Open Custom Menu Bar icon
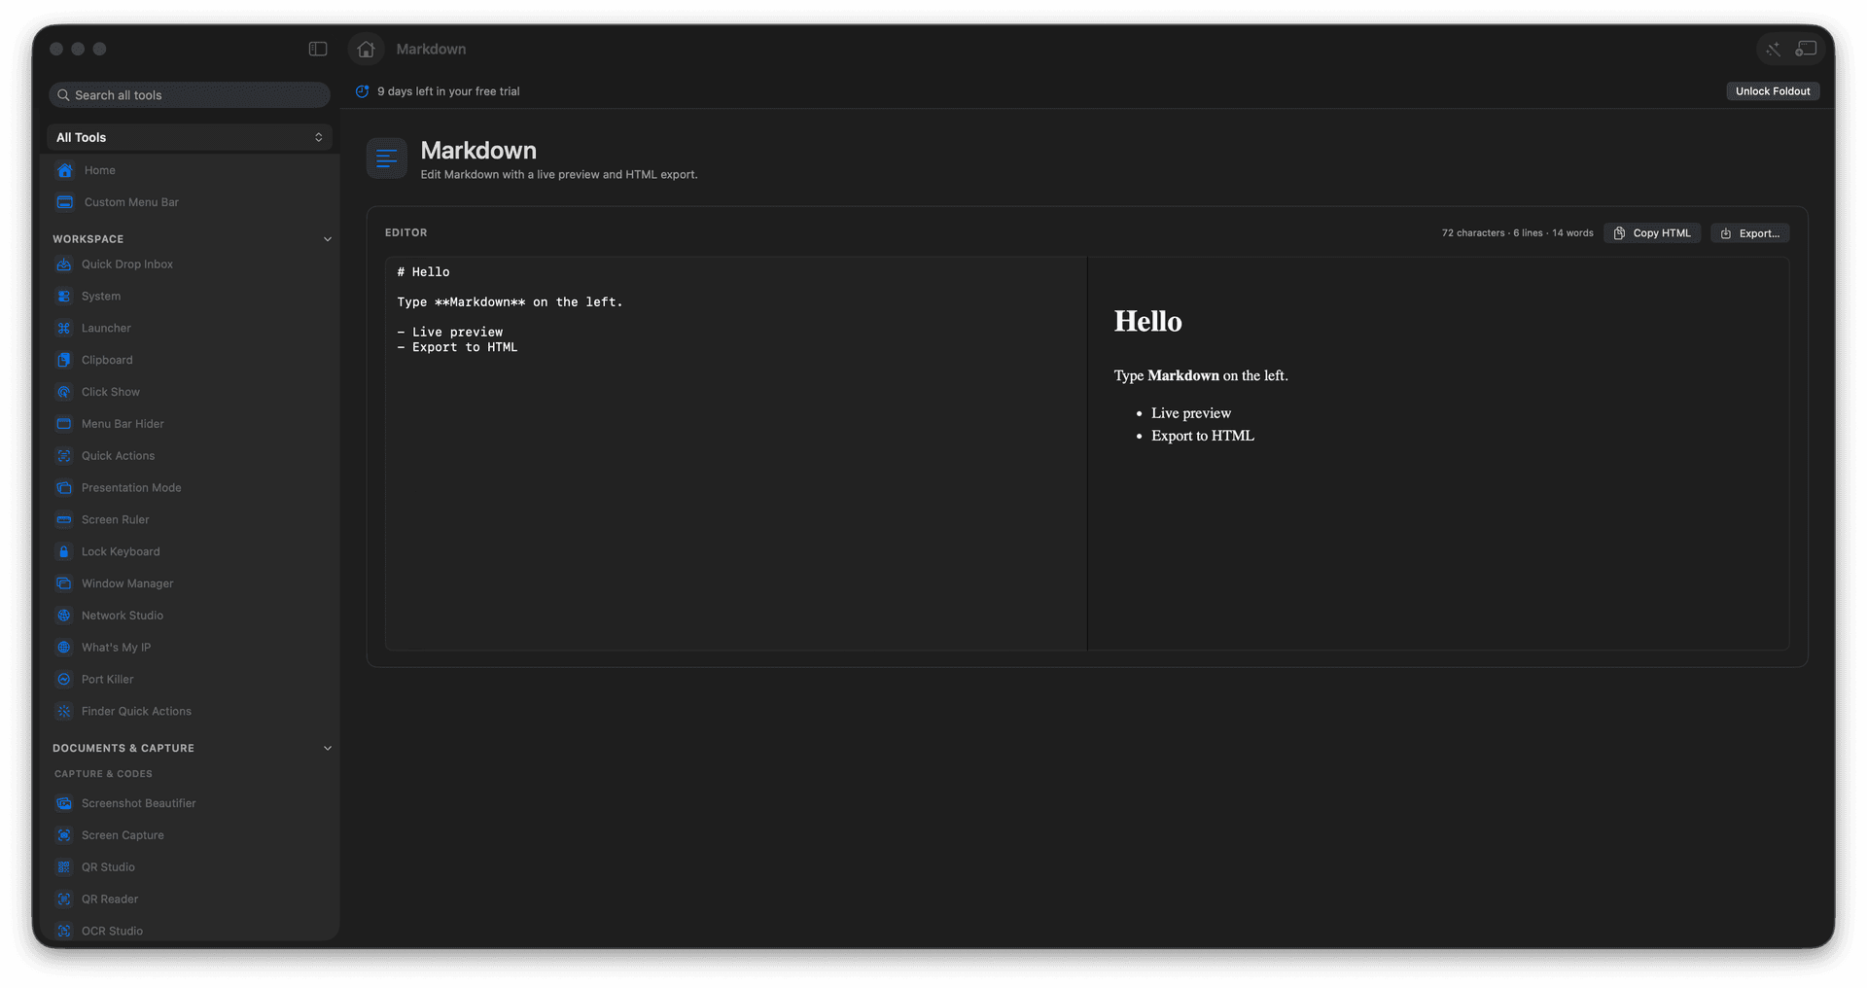This screenshot has width=1867, height=988. [65, 202]
